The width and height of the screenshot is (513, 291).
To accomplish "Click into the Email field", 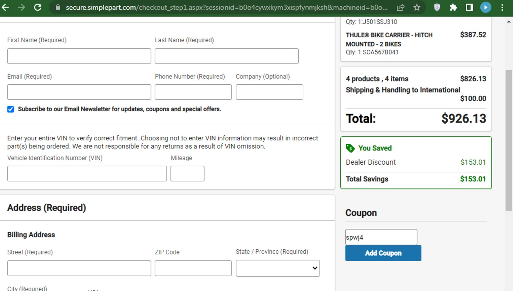I will (79, 92).
